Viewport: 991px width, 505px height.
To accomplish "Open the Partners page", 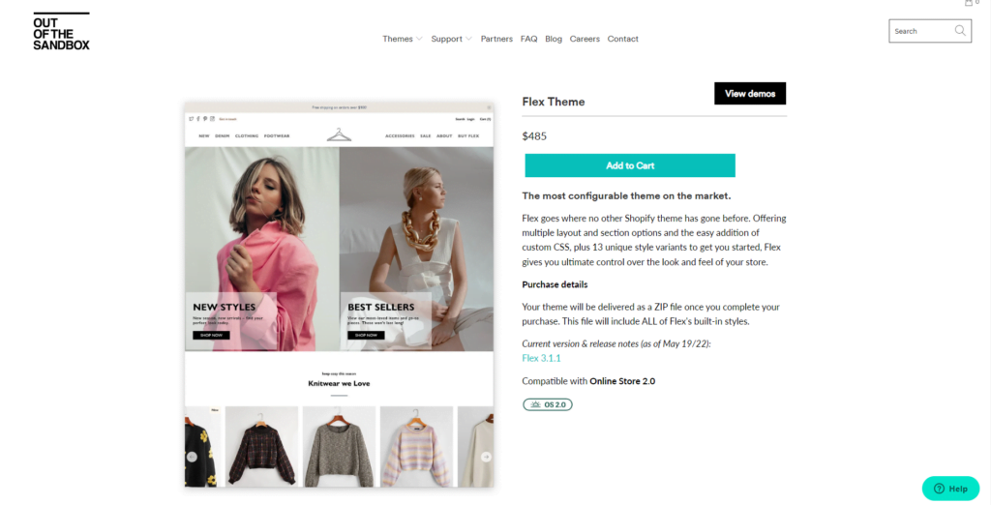I will point(496,39).
